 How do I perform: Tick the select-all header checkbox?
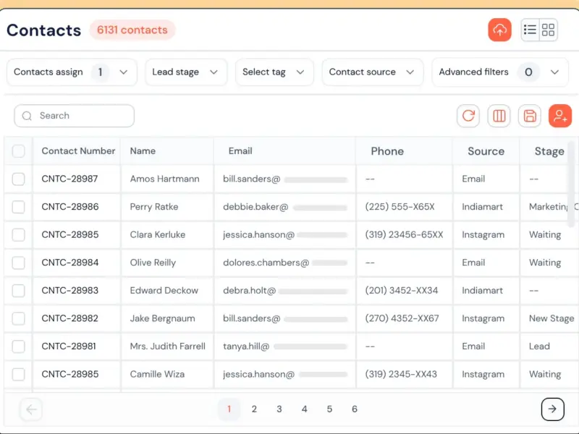point(19,151)
